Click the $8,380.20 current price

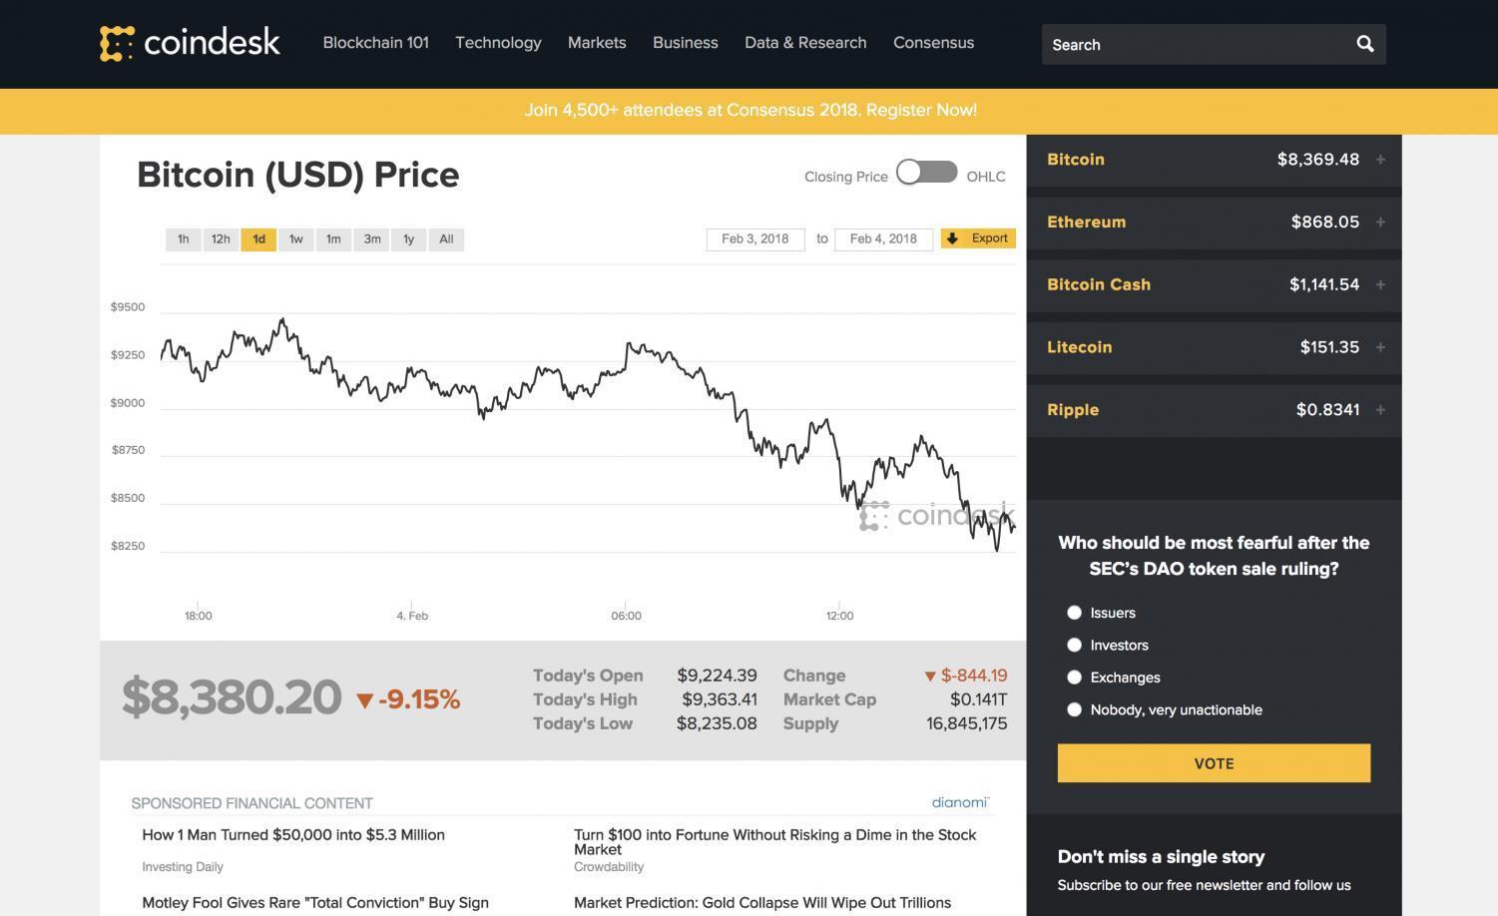232,696
